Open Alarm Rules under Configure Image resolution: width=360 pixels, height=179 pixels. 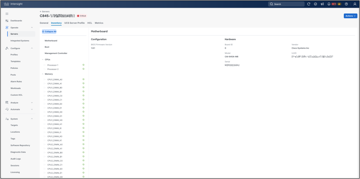[16, 81]
